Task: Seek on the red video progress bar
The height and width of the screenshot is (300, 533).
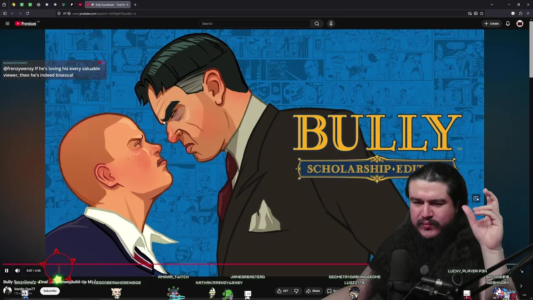Action: coord(185,264)
